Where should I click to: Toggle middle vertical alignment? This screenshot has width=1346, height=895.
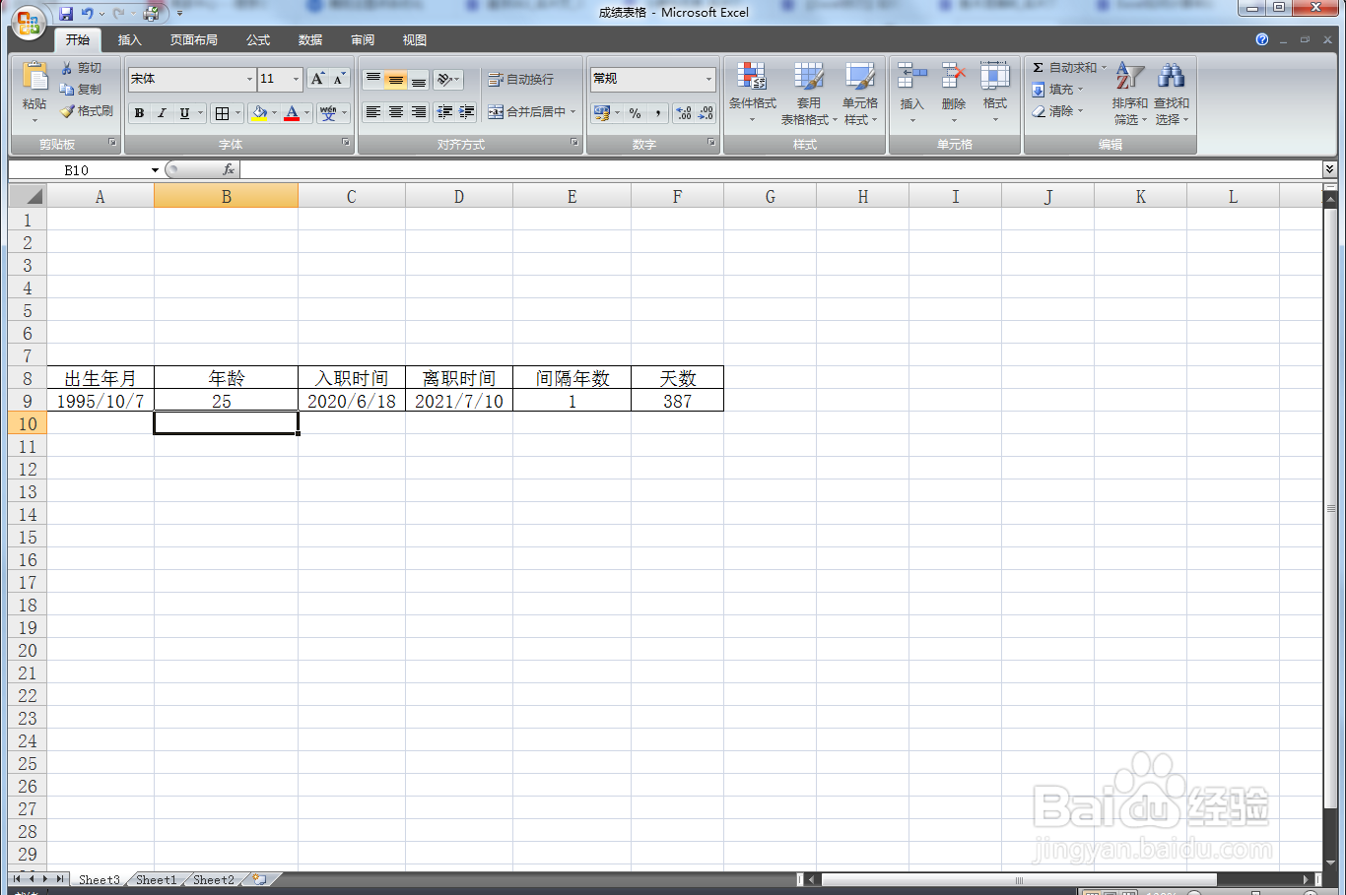click(396, 79)
